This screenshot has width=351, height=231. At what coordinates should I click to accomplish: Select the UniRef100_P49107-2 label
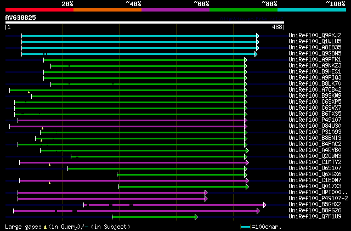pos(318,199)
